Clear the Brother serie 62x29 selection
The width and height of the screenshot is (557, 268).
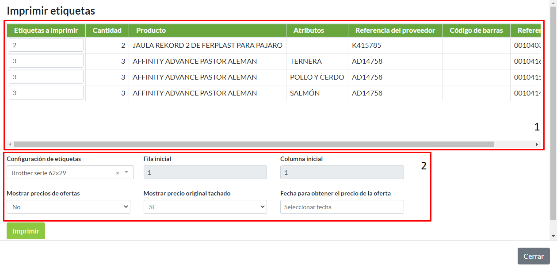point(118,173)
